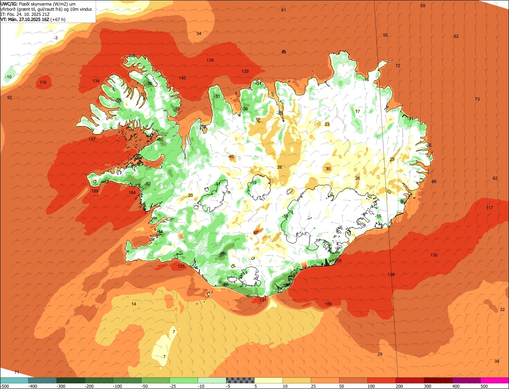This screenshot has height=389, width=509.
Task: Click the flux value 139 north of Iceland
Action: 210,60
